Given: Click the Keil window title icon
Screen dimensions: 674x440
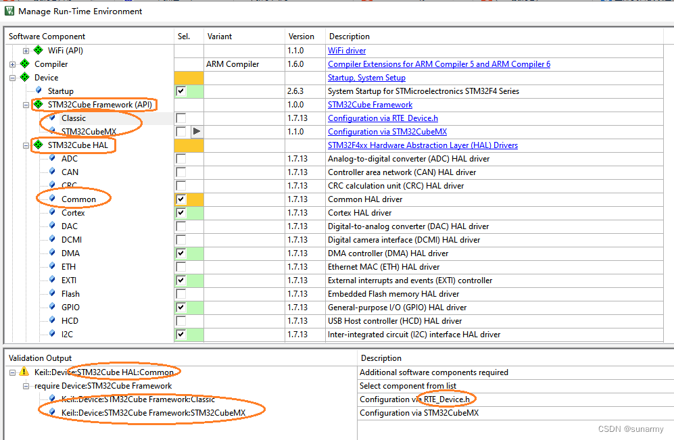Looking at the screenshot, I should click(9, 11).
